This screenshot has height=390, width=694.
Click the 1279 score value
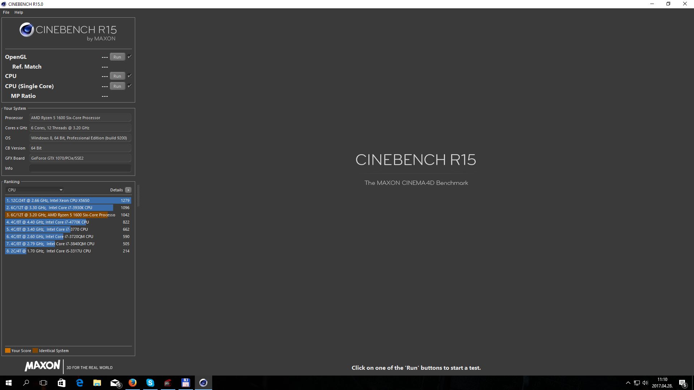click(125, 200)
